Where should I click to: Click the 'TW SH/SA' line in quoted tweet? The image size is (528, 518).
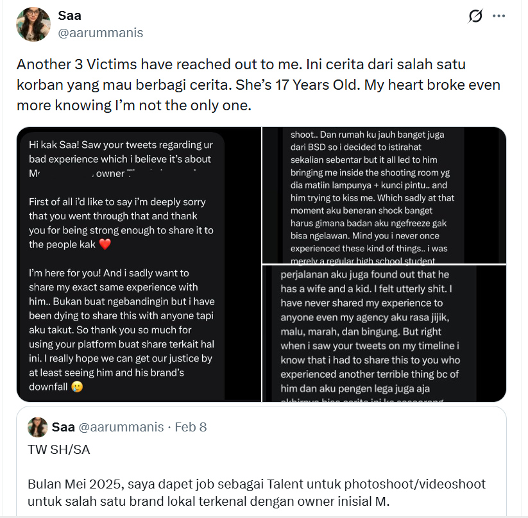(59, 449)
